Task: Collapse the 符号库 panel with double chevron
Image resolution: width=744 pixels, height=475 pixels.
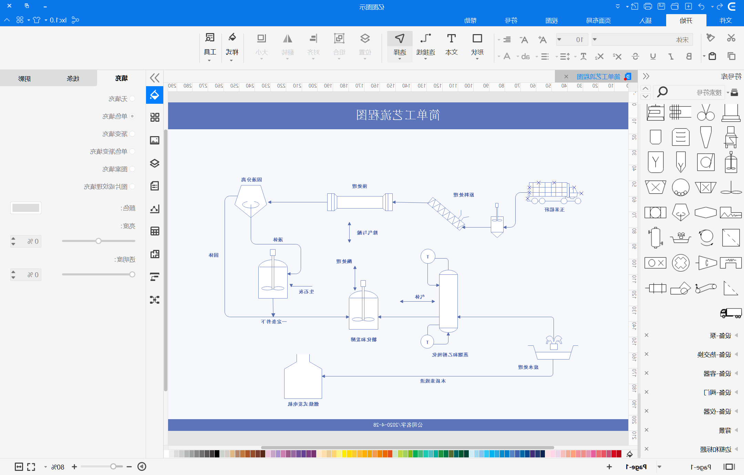Action: point(646,76)
